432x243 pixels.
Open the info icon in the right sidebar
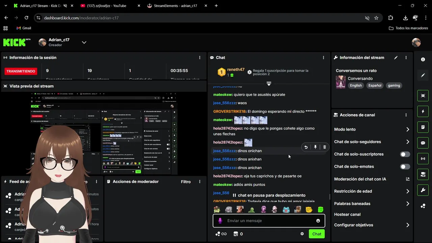pyautogui.click(x=423, y=59)
